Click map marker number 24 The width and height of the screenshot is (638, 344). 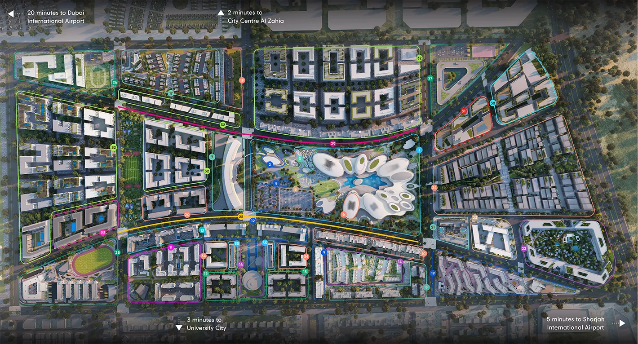pos(434,187)
